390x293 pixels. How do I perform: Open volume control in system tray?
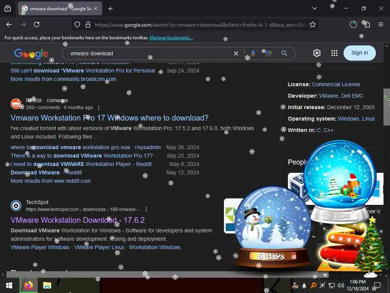coord(341,285)
